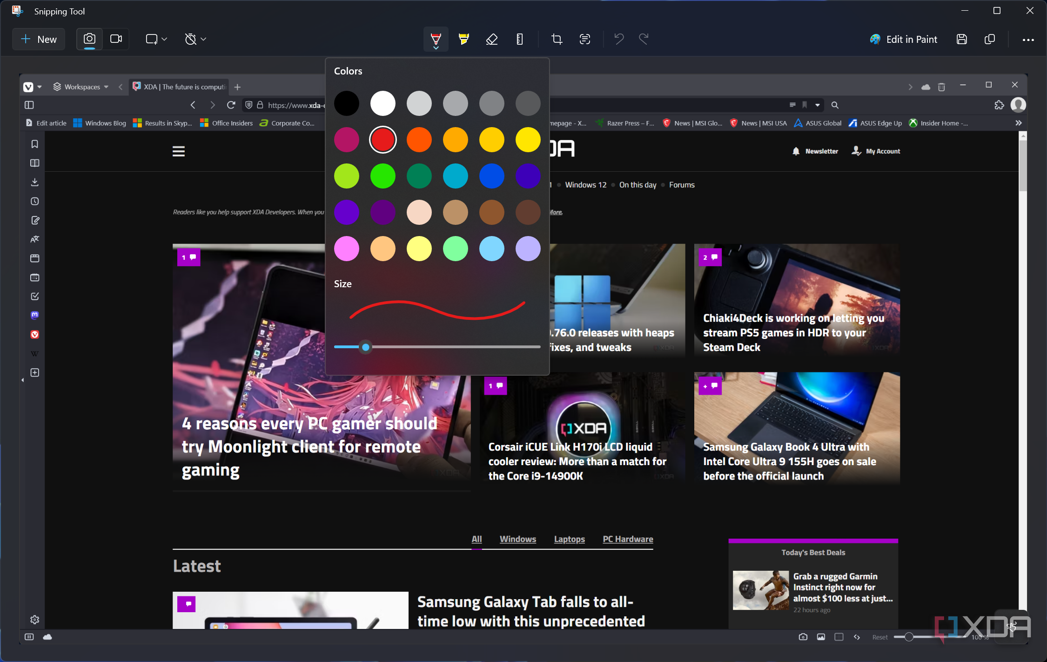The image size is (1047, 662).
Task: Click the pen Size slider handle
Action: (366, 347)
